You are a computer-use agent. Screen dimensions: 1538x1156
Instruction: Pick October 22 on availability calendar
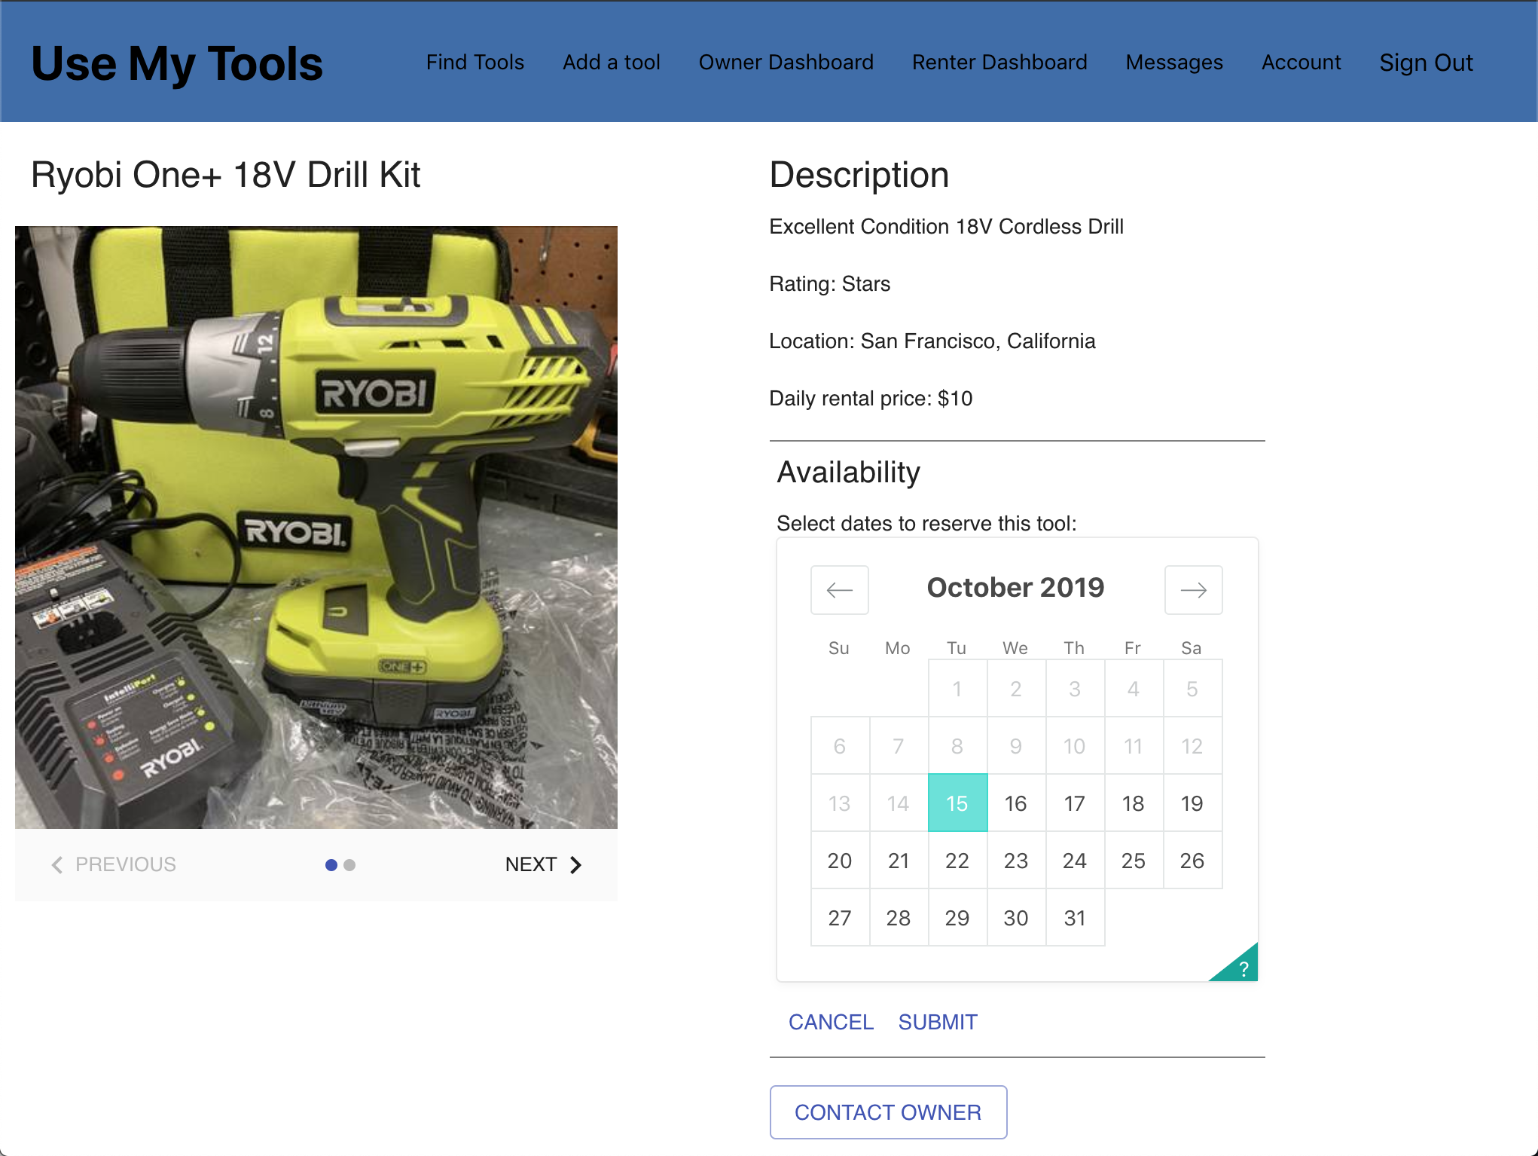pos(957,861)
